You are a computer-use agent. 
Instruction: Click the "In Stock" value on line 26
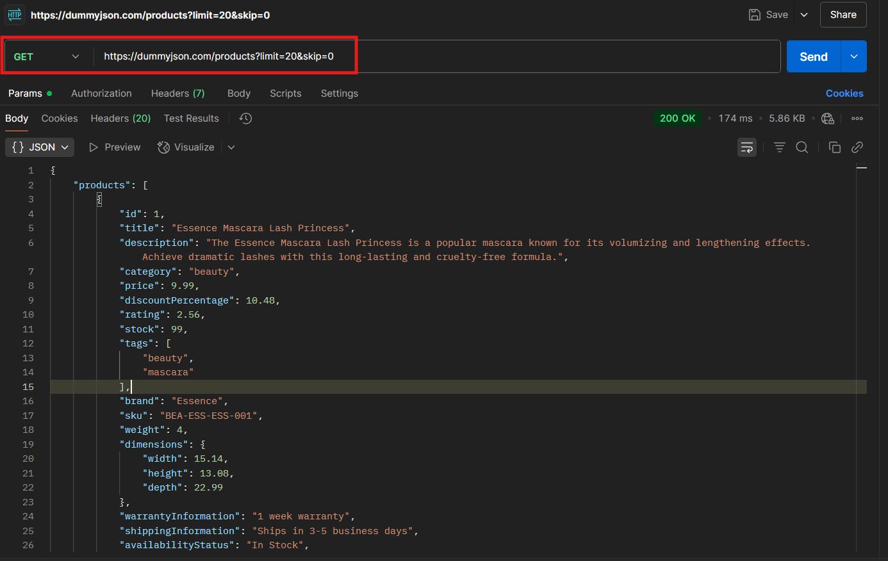click(x=275, y=545)
